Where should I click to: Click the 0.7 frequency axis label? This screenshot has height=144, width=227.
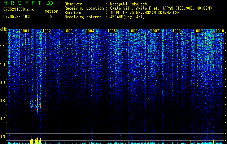3,119
